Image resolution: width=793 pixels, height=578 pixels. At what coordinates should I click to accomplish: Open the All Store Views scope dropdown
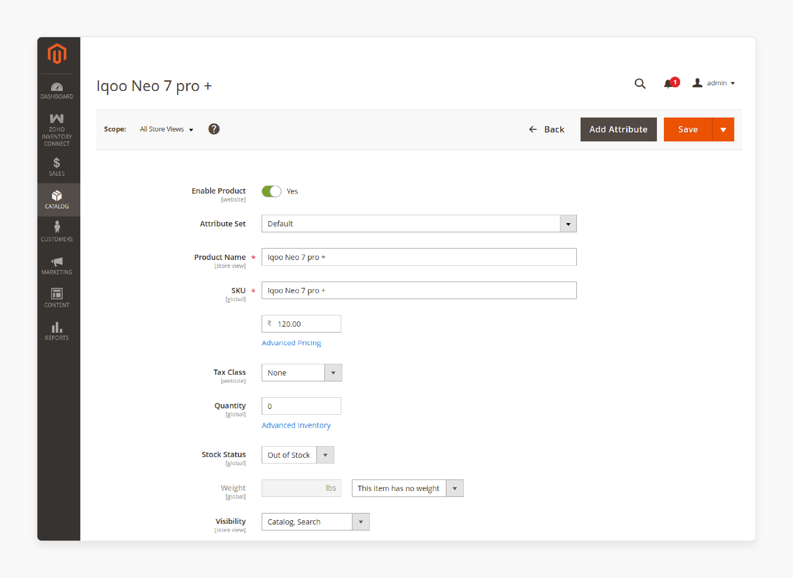167,129
